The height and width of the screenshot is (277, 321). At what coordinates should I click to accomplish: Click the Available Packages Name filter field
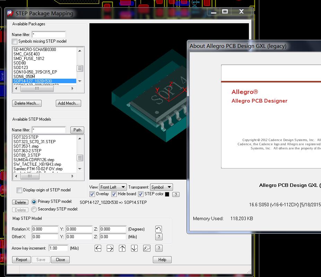point(49,35)
